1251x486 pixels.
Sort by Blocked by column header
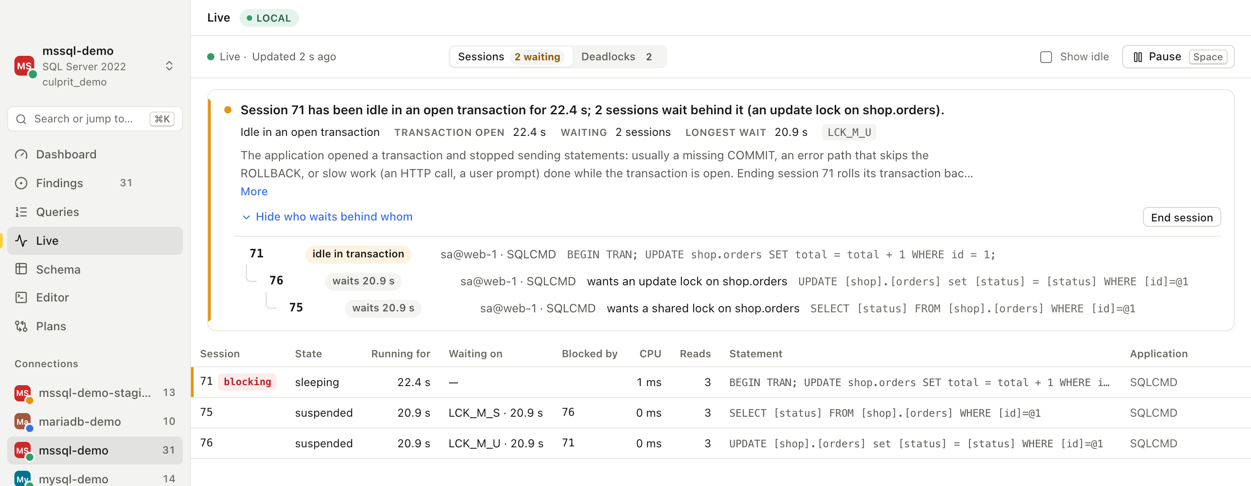(589, 354)
